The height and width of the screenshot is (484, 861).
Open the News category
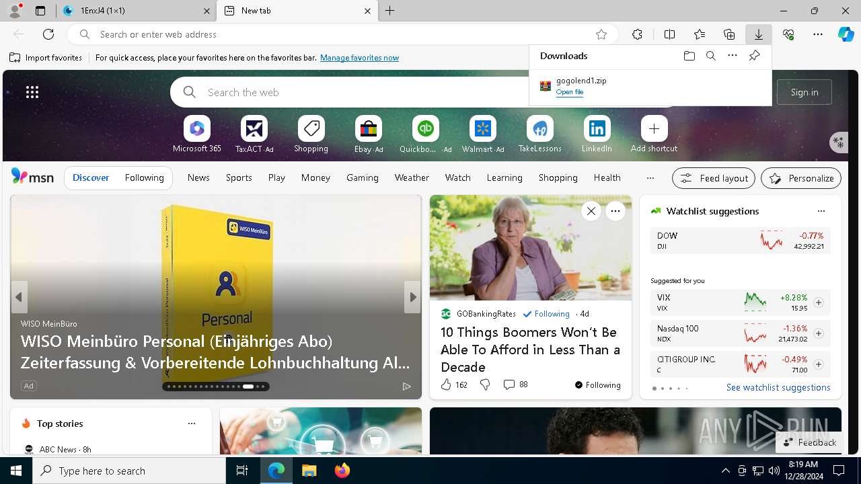click(x=198, y=178)
